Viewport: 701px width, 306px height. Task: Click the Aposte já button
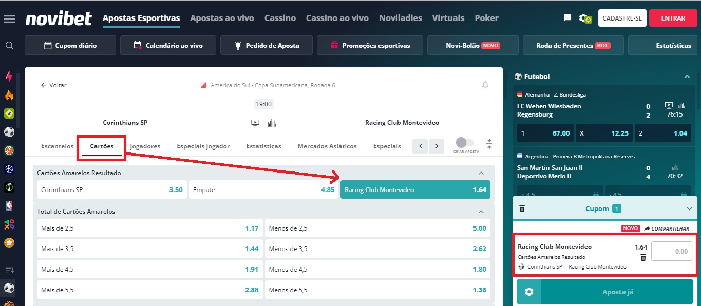tap(617, 292)
